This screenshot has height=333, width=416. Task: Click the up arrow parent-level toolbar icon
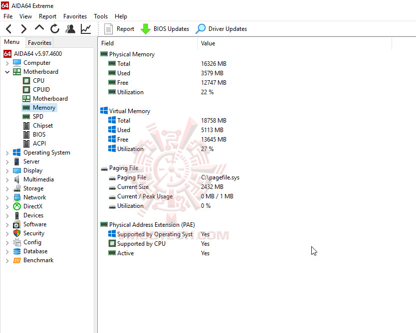[x=39, y=27]
